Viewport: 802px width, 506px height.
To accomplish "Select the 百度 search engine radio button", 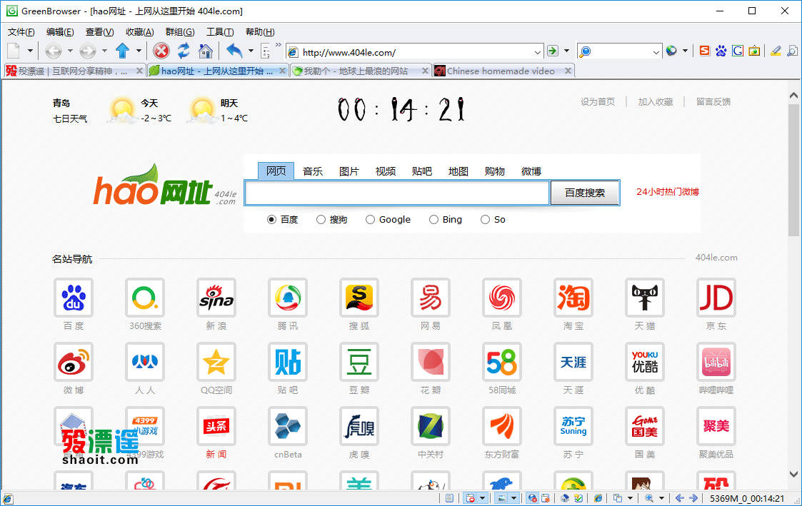I will point(271,219).
